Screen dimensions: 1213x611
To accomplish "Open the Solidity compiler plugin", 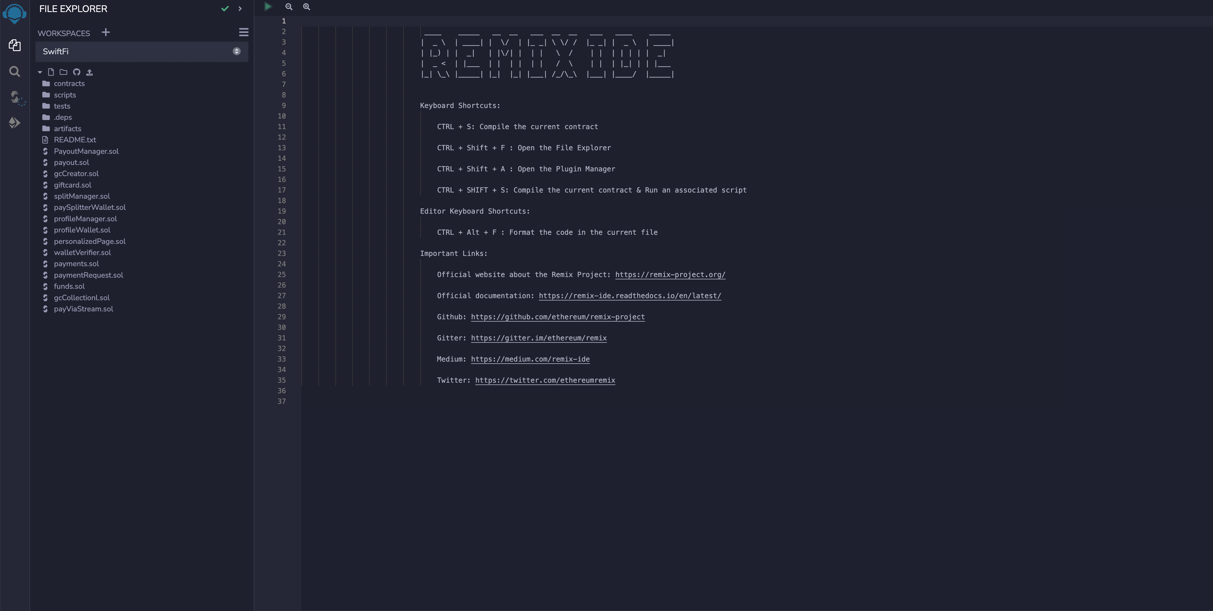I will click(x=15, y=97).
